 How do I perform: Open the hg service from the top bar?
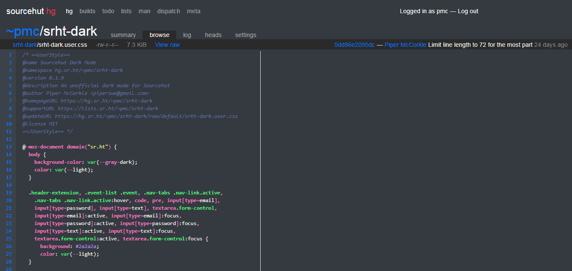69,11
